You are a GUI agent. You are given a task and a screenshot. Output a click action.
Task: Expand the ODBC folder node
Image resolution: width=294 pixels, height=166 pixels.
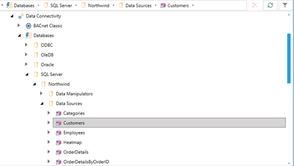coord(26,45)
